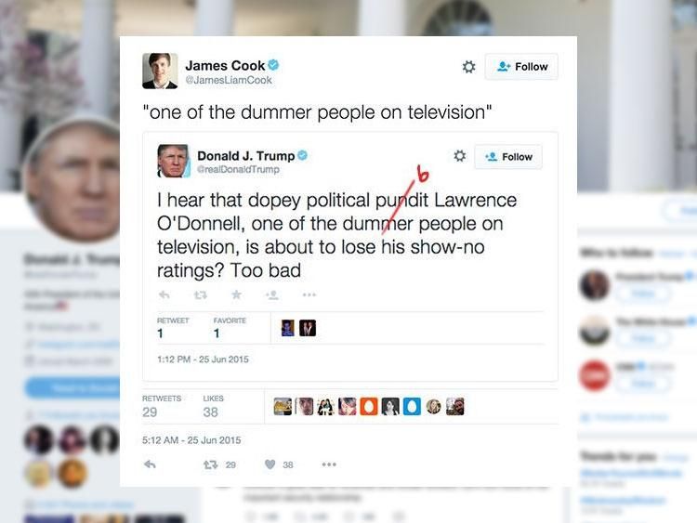Open the 1:12 PM - 25 Jun 2015 timestamp
697x523 pixels.
pos(203,359)
